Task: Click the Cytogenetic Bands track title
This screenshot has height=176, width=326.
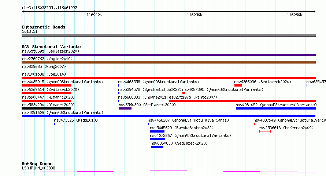Action: (44, 27)
